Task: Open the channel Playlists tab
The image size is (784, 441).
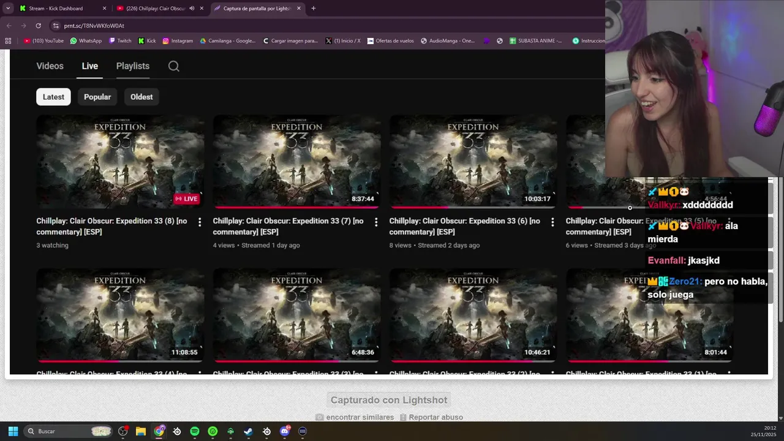Action: pos(133,66)
